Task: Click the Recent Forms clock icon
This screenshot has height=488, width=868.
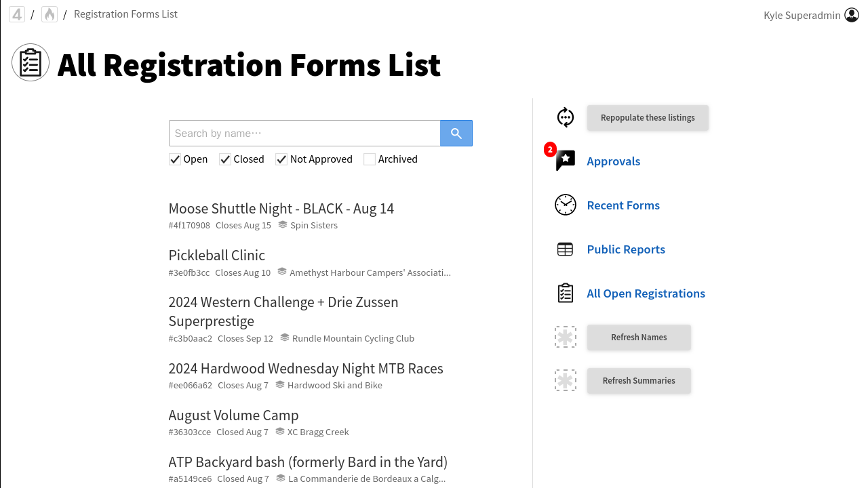Action: (566, 205)
